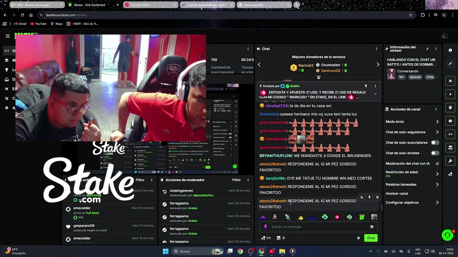Open File Explorer from taskbar

click(282, 251)
